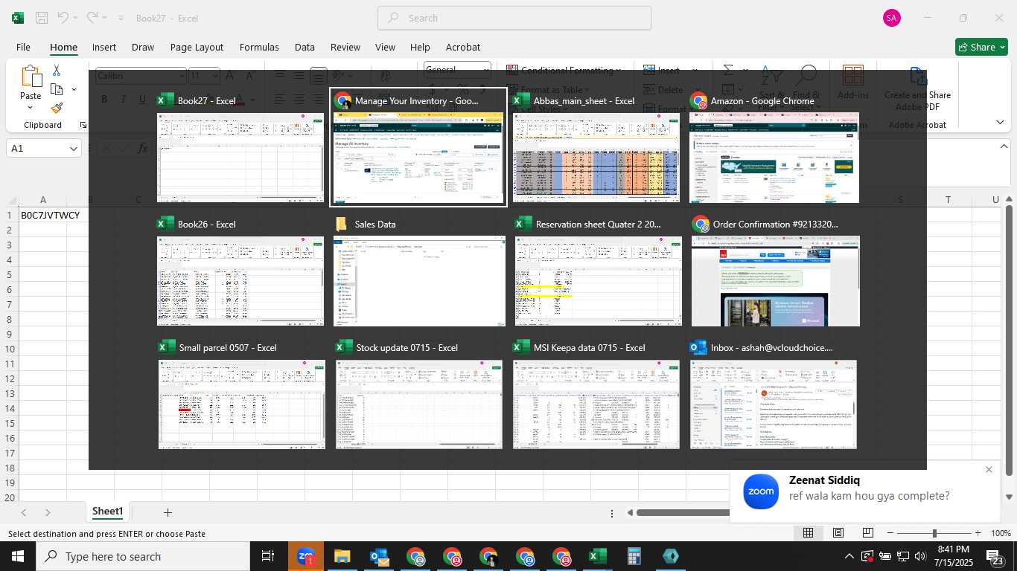Click the zoom out minus button
This screenshot has width=1017, height=571.
pyautogui.click(x=890, y=533)
